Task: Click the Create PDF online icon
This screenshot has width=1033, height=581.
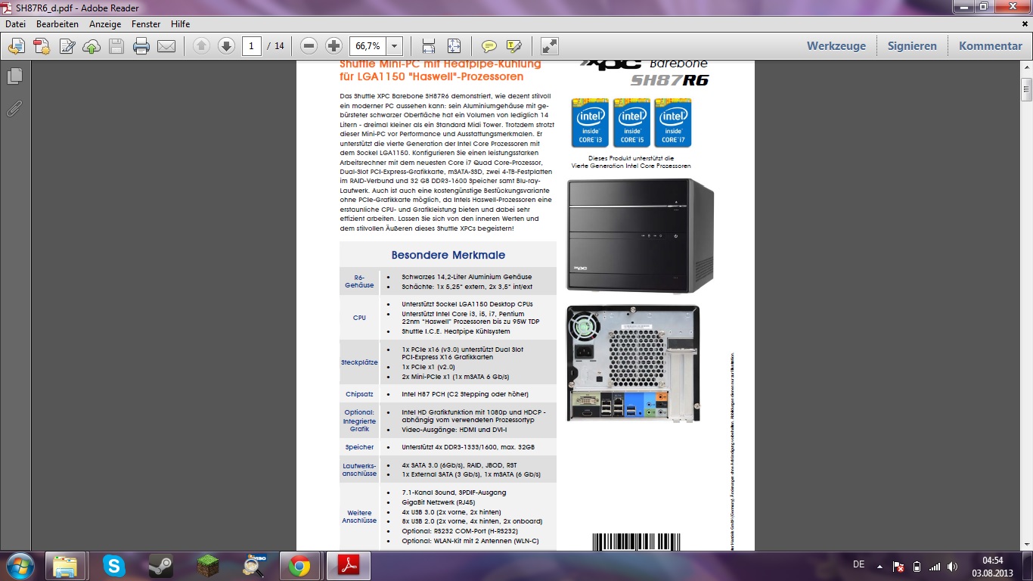Action: coord(41,46)
